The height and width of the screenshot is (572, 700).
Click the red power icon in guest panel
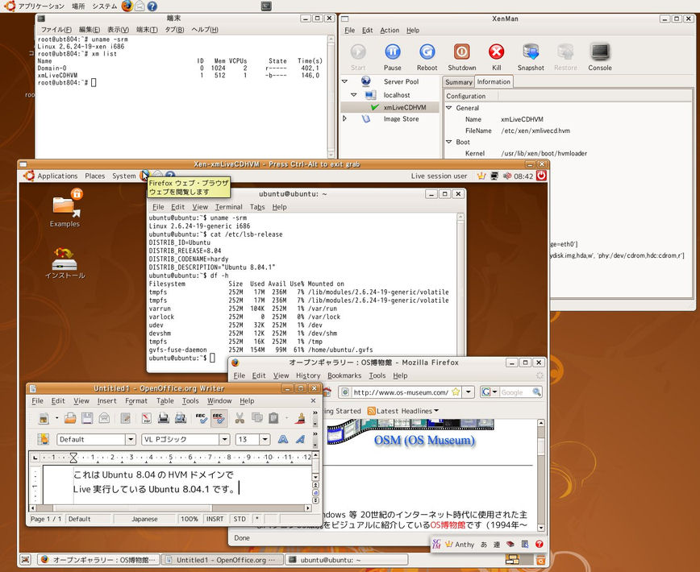[541, 176]
